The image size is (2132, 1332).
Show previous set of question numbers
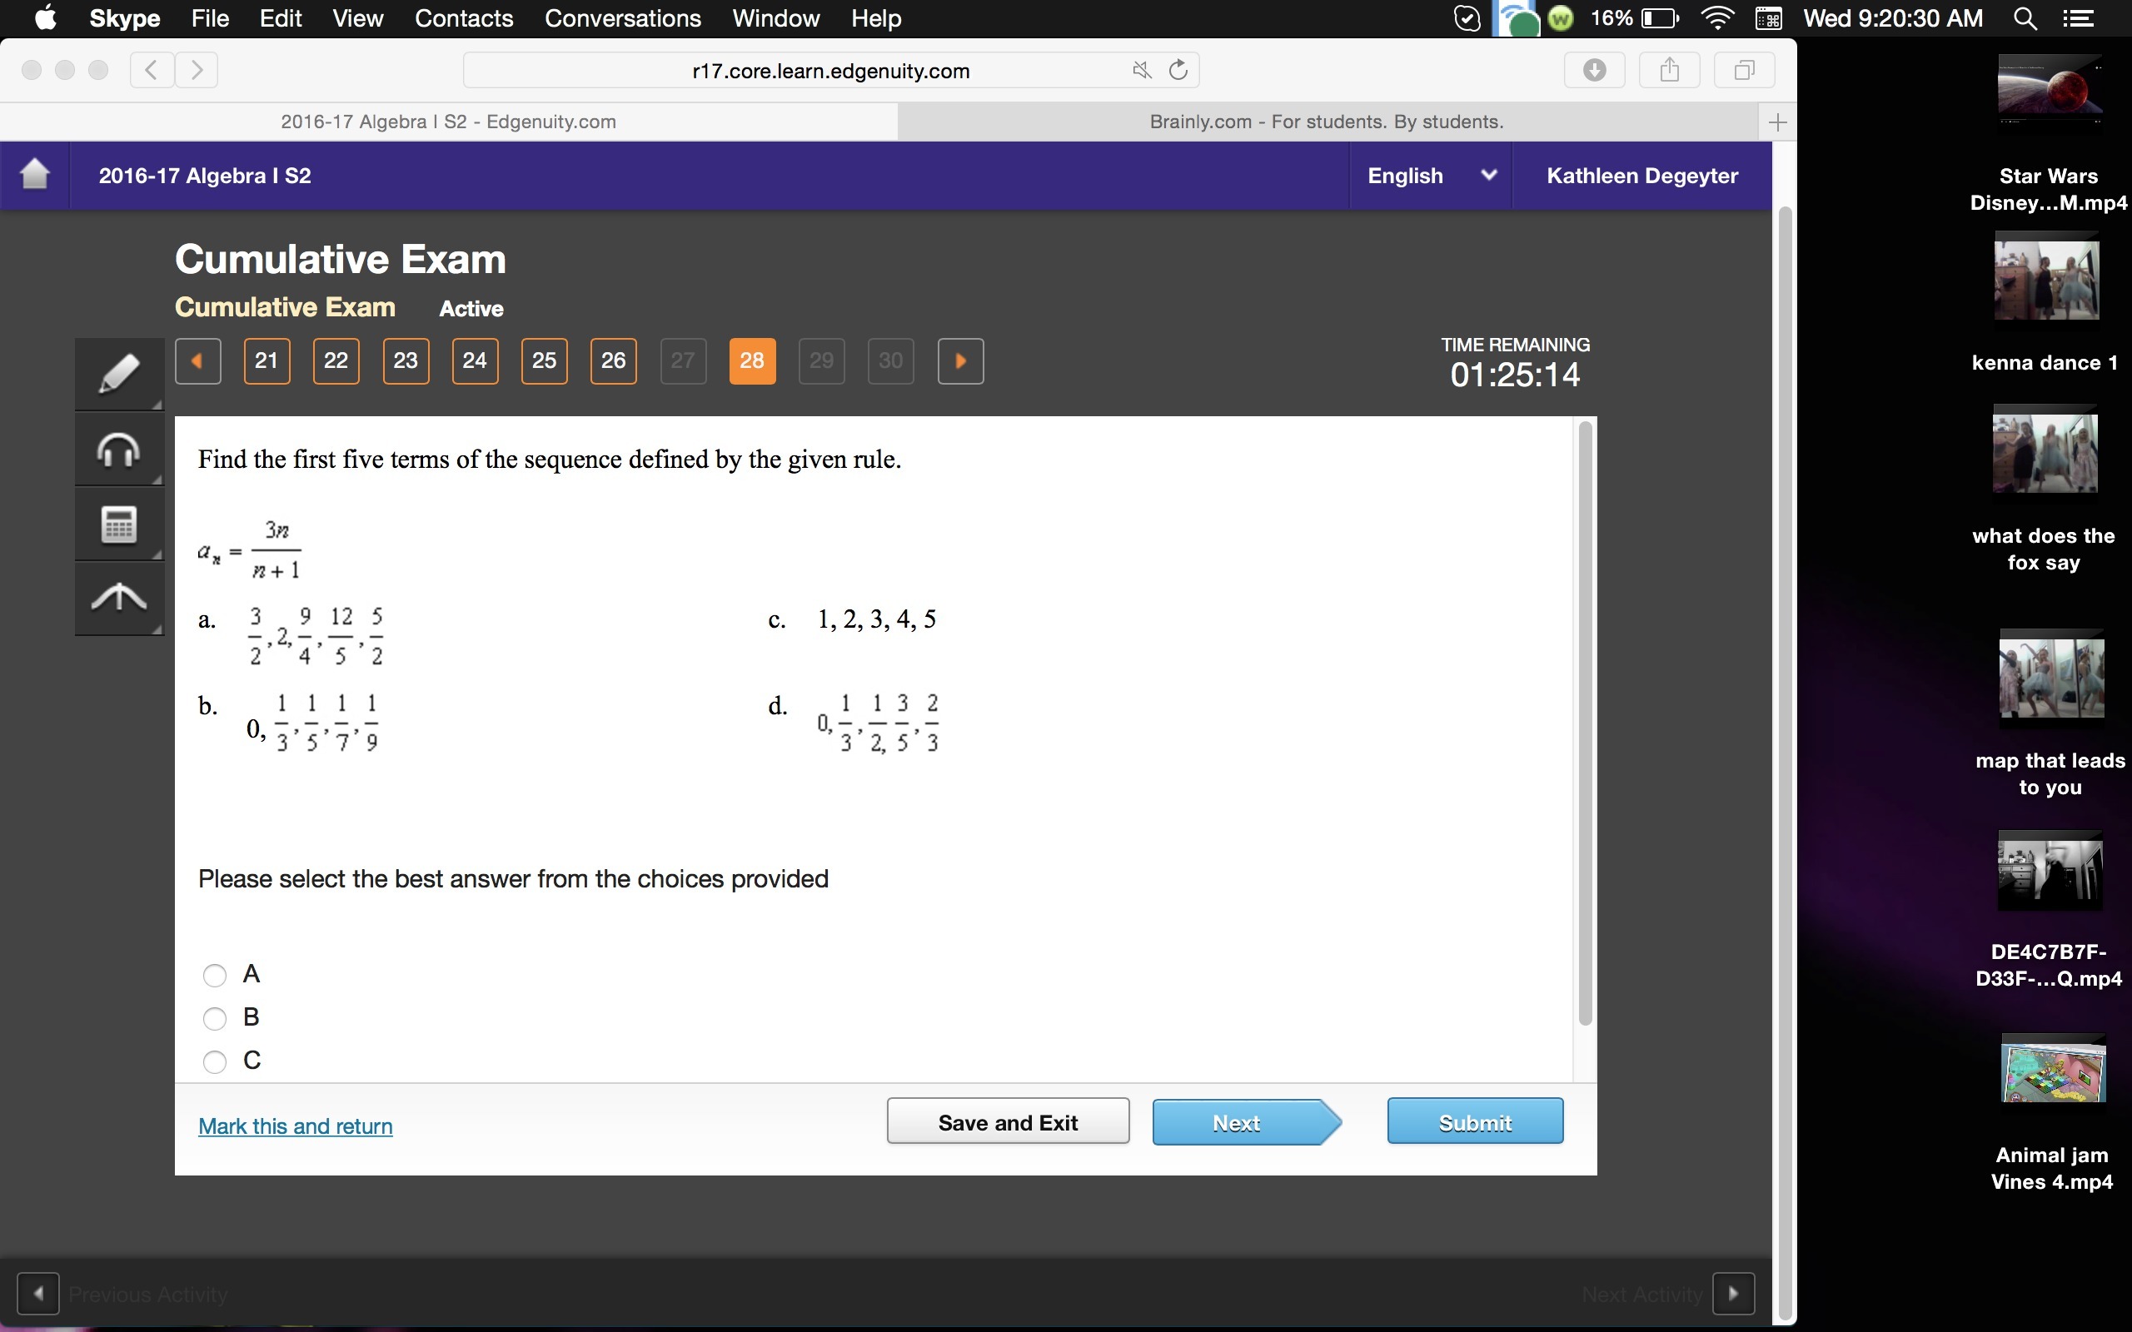coord(197,360)
